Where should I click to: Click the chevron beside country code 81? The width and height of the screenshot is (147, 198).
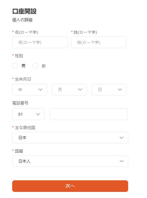(38, 114)
